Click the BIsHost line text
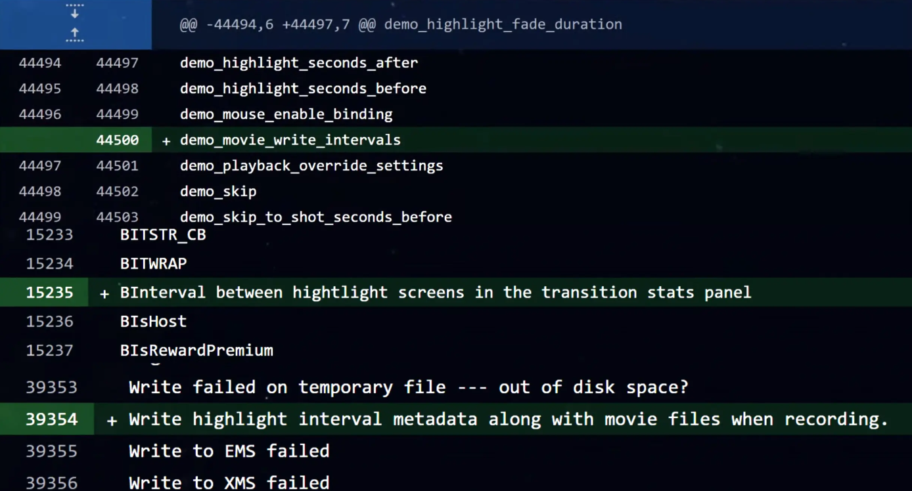The image size is (912, 491). pos(153,322)
